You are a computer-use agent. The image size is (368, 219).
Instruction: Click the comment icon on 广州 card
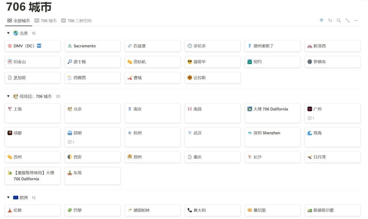click(311, 118)
